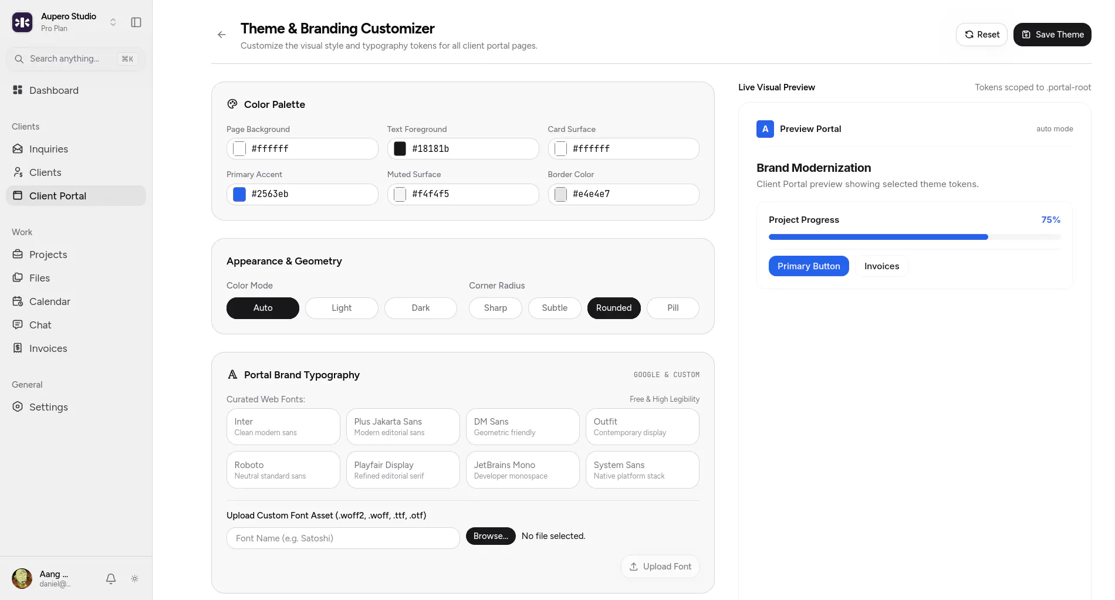Image resolution: width=1115 pixels, height=600 pixels.
Task: Select the Inter font card
Action: coord(283,427)
